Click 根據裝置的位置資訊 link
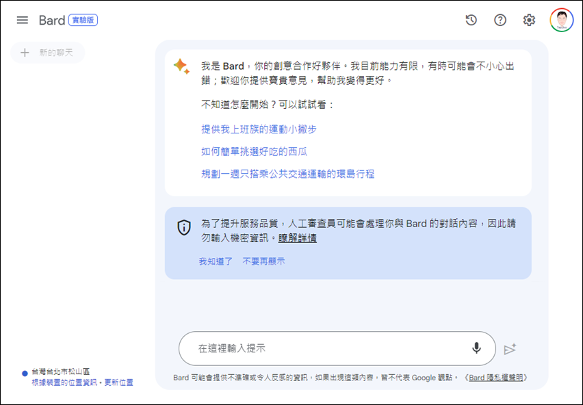This screenshot has height=405, width=583. pyautogui.click(x=64, y=382)
